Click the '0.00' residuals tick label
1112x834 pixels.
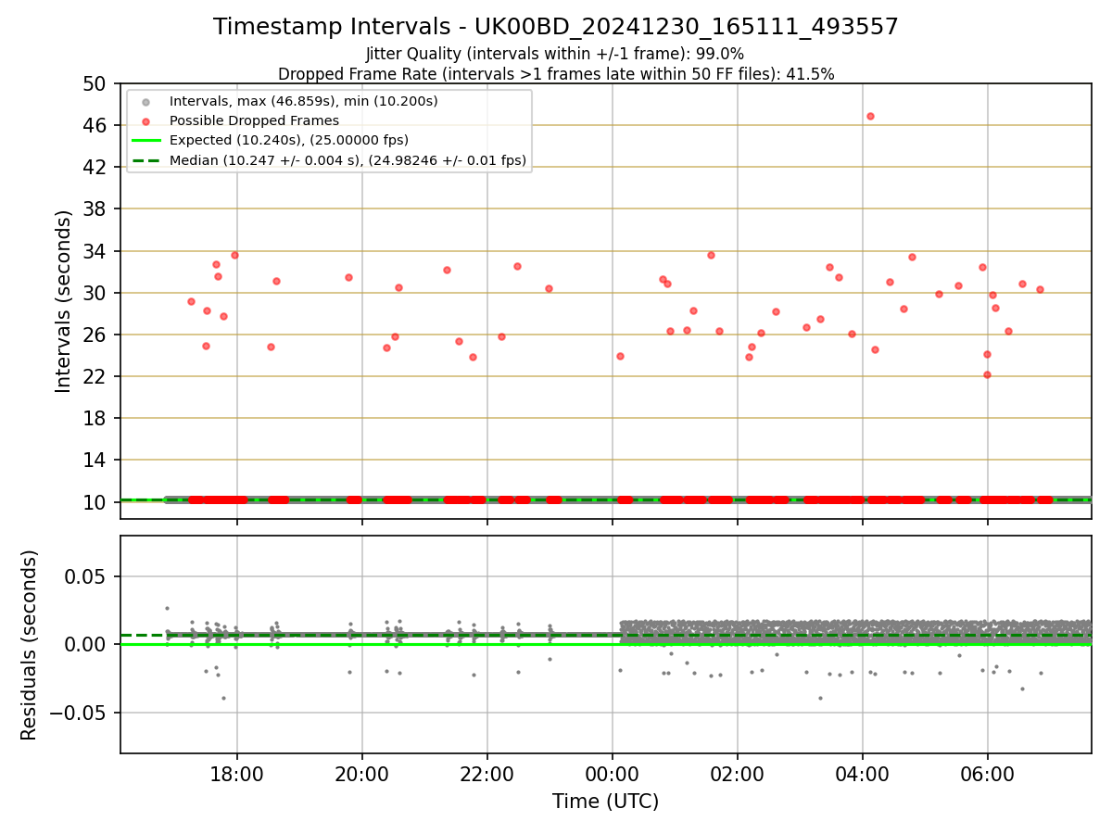click(87, 644)
